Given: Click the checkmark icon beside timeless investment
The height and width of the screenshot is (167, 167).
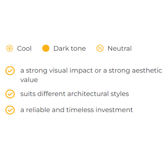Looking at the screenshot, I should click(10, 110).
